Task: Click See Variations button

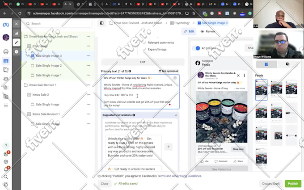Action: pyautogui.click(x=221, y=169)
